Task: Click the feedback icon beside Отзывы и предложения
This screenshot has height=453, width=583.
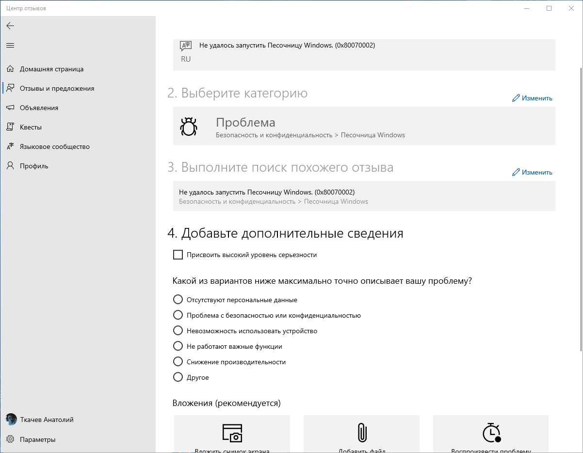Action: pyautogui.click(x=10, y=88)
